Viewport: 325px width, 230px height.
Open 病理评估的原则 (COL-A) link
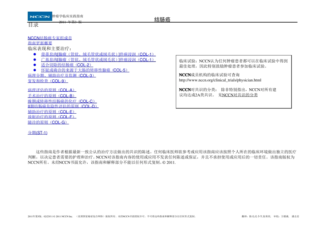(x=52, y=90)
